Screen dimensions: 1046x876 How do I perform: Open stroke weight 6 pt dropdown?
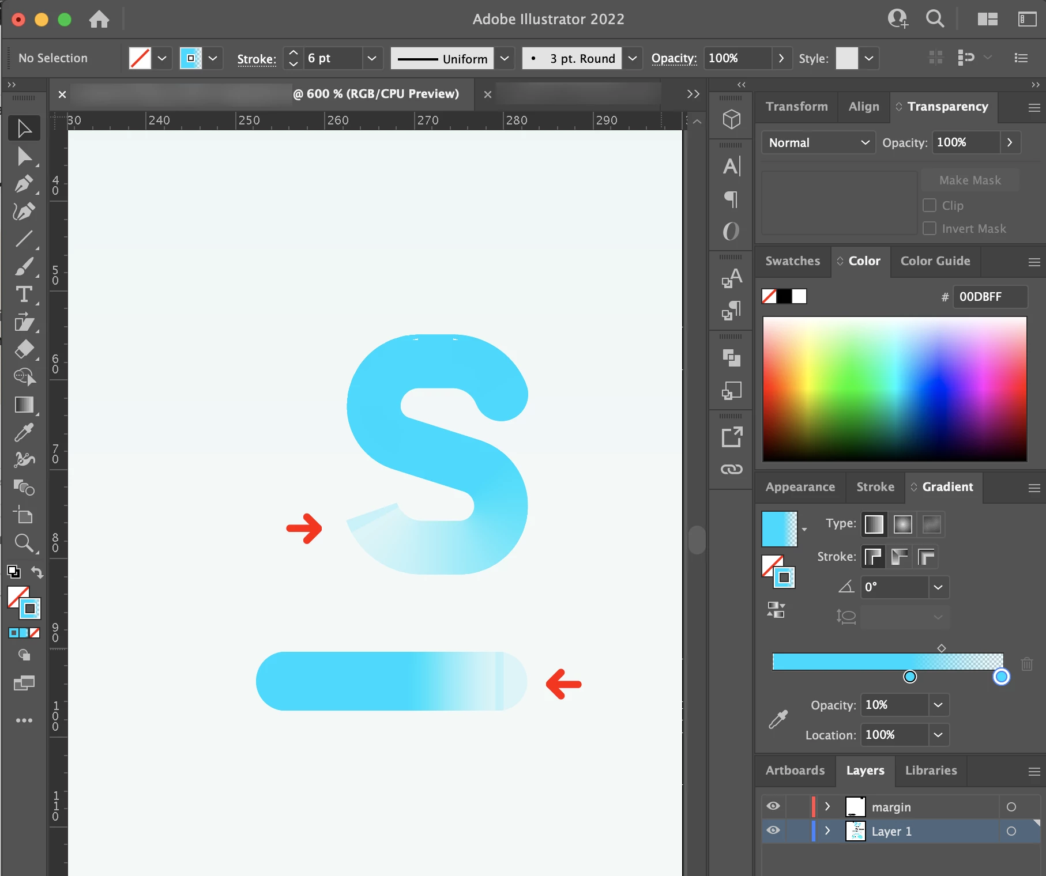coord(372,58)
